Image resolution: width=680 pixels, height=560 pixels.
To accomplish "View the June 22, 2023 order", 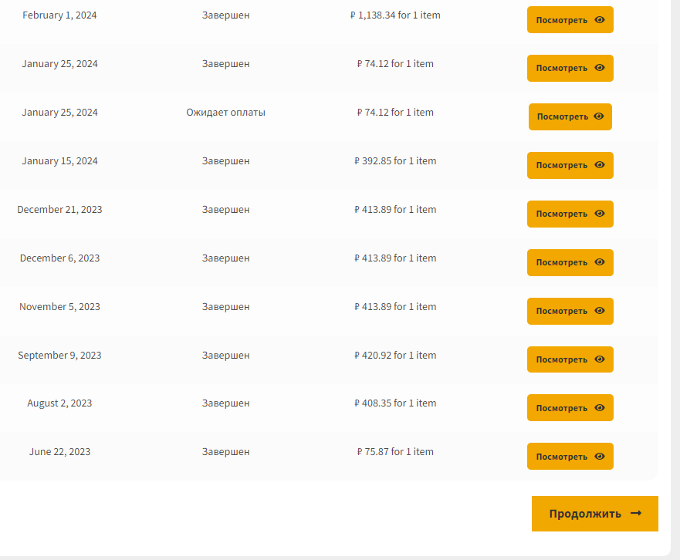I will pos(570,456).
